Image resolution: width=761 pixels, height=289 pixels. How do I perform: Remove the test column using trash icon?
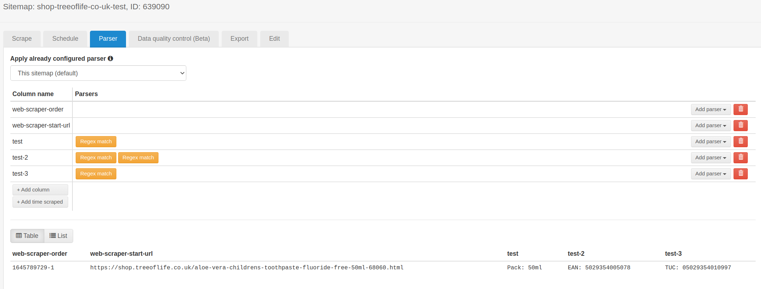(740, 141)
